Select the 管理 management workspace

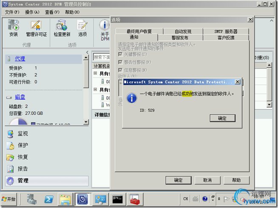click(47, 181)
